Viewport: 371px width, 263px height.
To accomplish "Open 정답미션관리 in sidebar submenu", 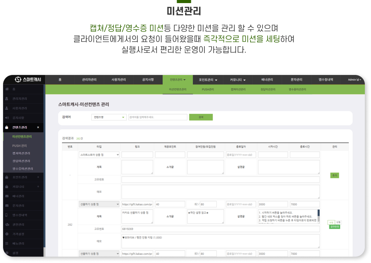I will (x=21, y=161).
